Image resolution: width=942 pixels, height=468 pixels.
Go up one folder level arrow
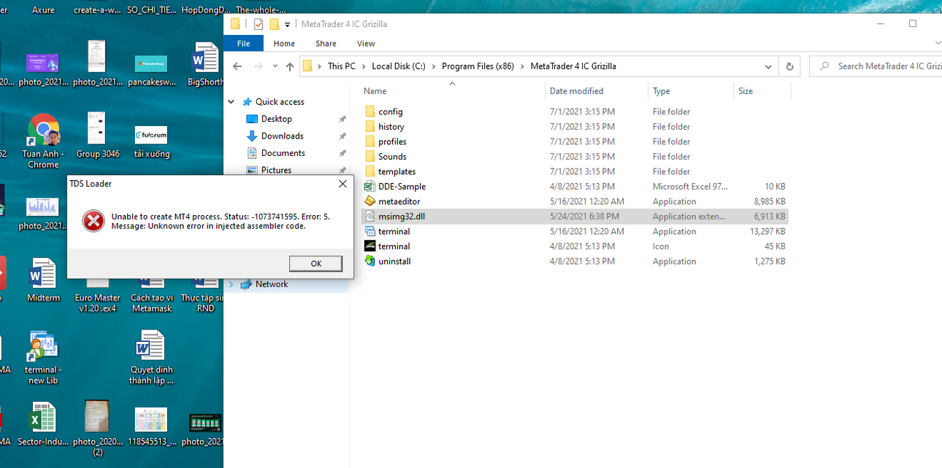(290, 66)
